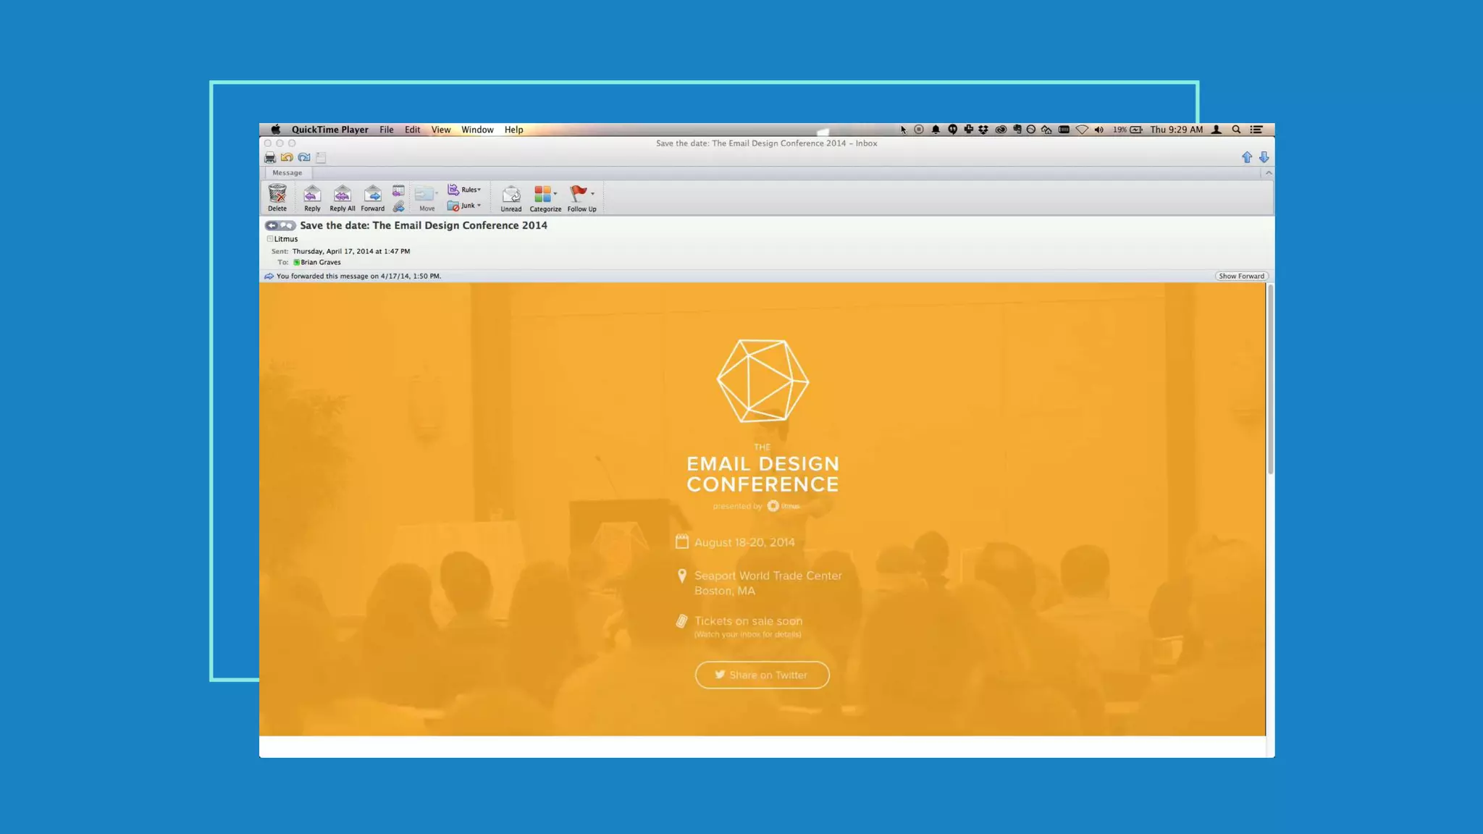Screen dimensions: 1483x834
Task: Go to previous message with up arrow
Action: (1247, 157)
